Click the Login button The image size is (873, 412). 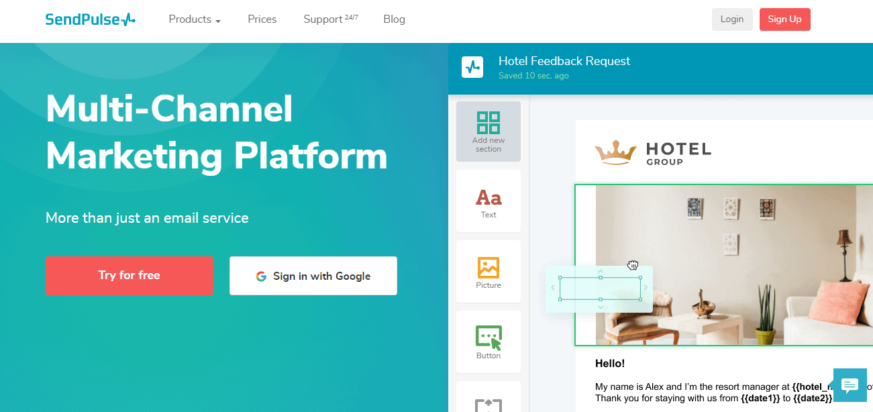pos(732,19)
